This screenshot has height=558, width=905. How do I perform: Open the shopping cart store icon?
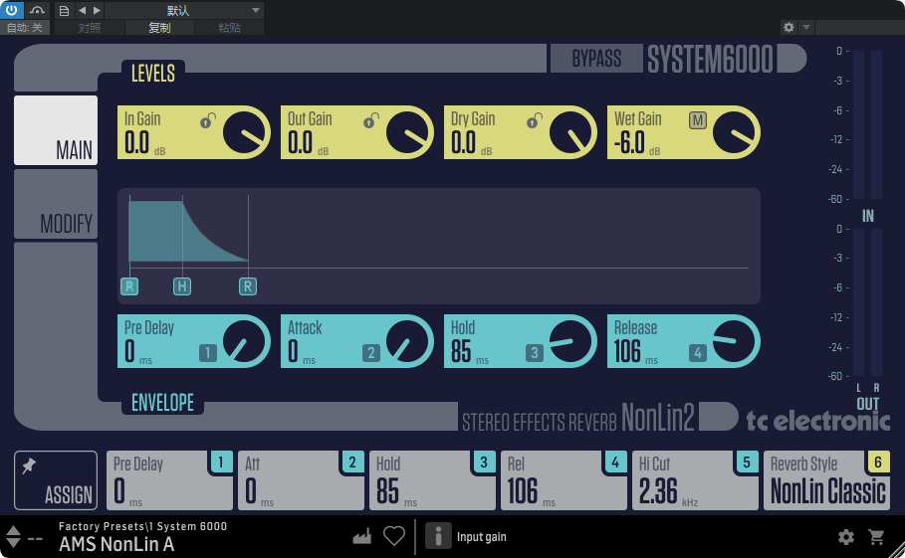(876, 537)
